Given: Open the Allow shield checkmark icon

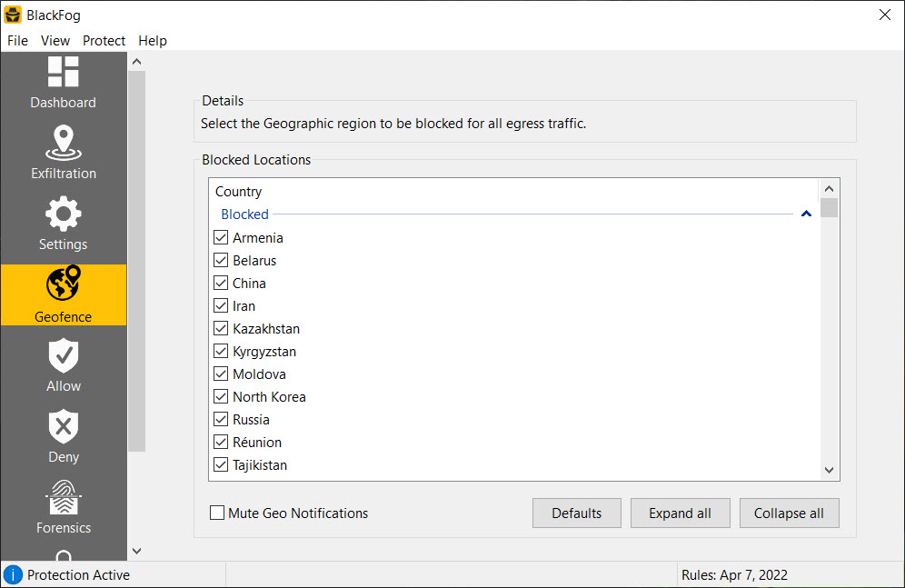Looking at the screenshot, I should coord(64,355).
